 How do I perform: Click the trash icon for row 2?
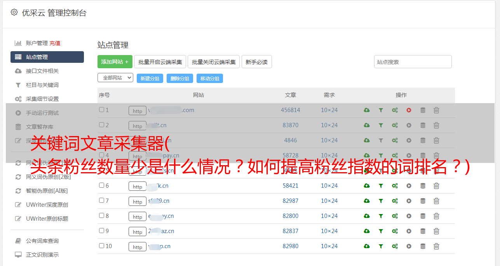click(436, 125)
